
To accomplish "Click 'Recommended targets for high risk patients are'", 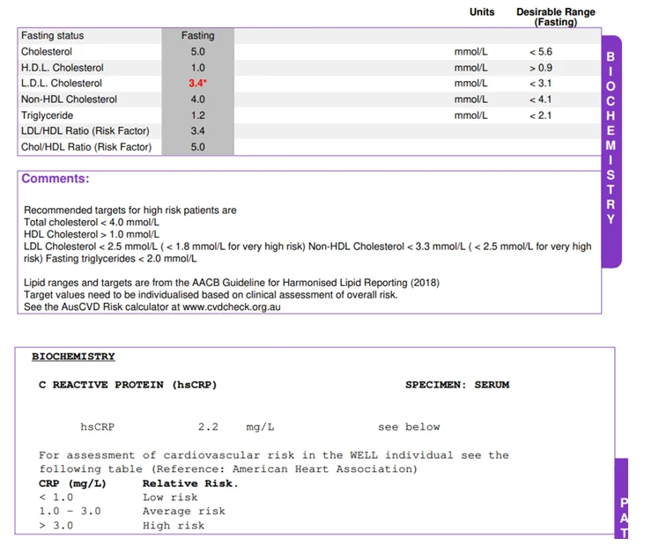I will [x=130, y=210].
